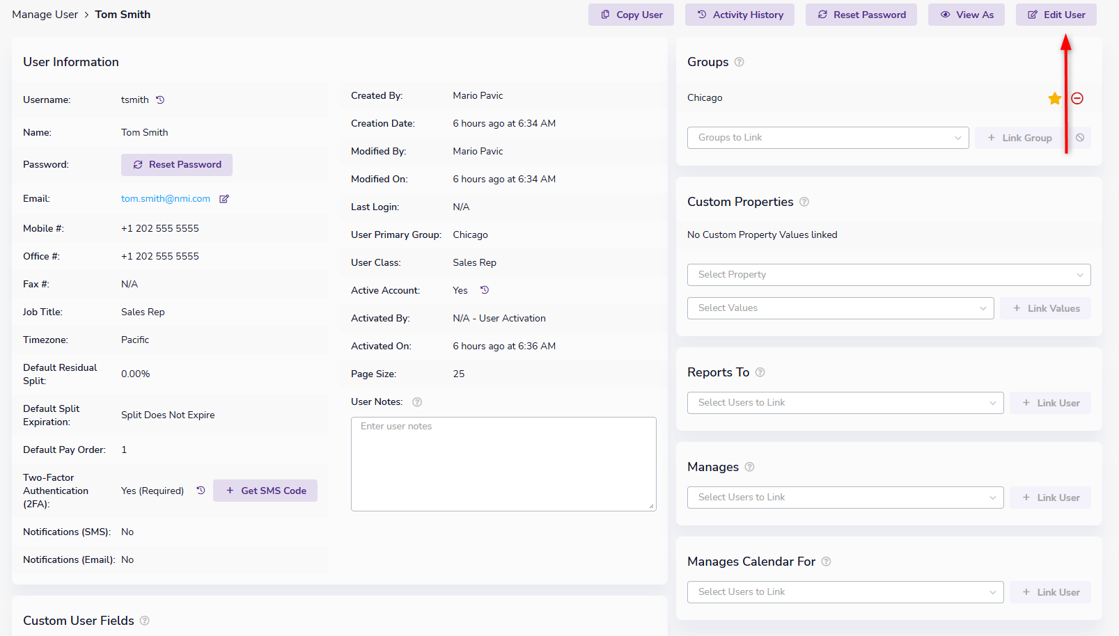Click Link User under Manages
This screenshot has height=636, width=1119.
click(x=1050, y=498)
